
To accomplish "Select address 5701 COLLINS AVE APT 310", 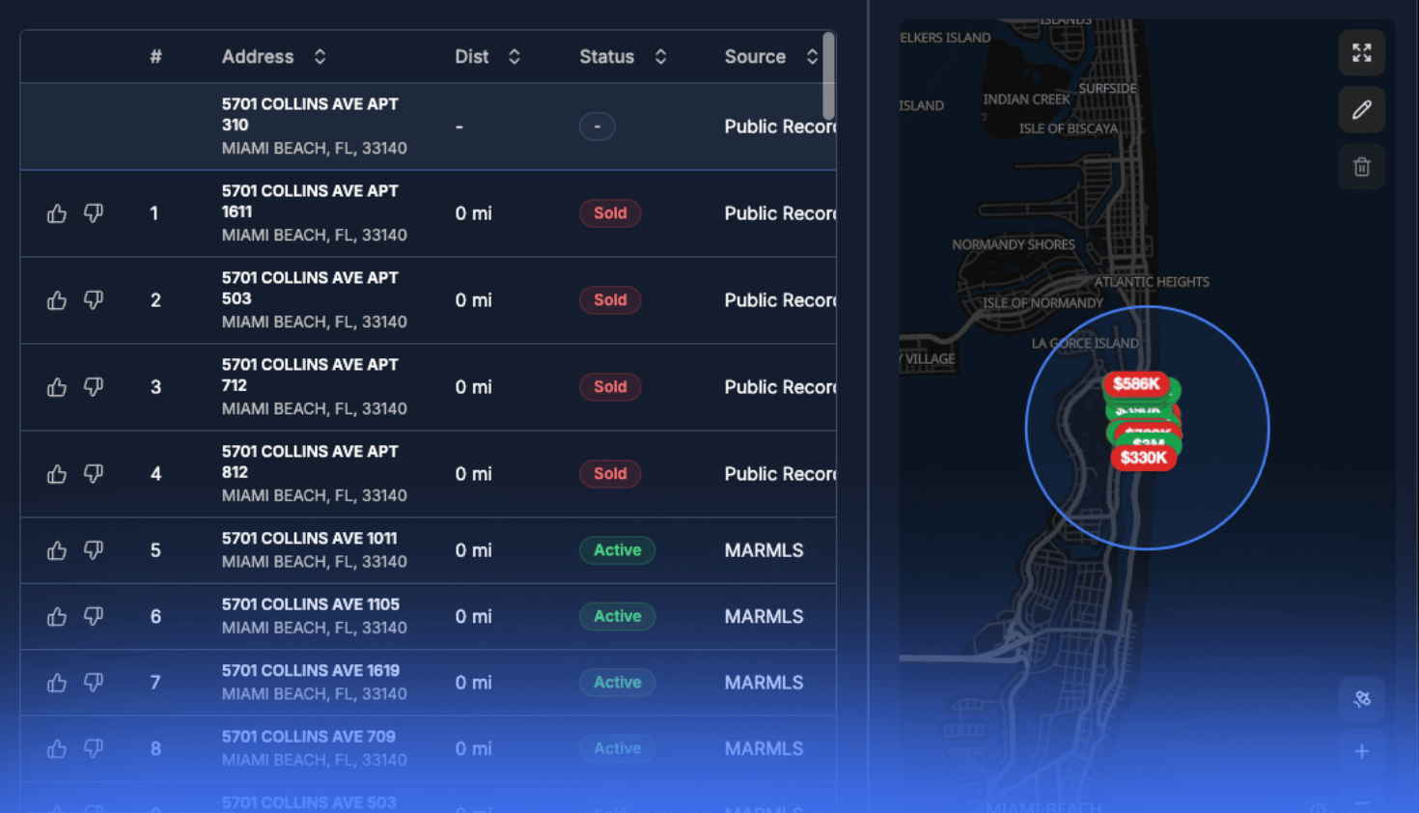I will coord(310,114).
